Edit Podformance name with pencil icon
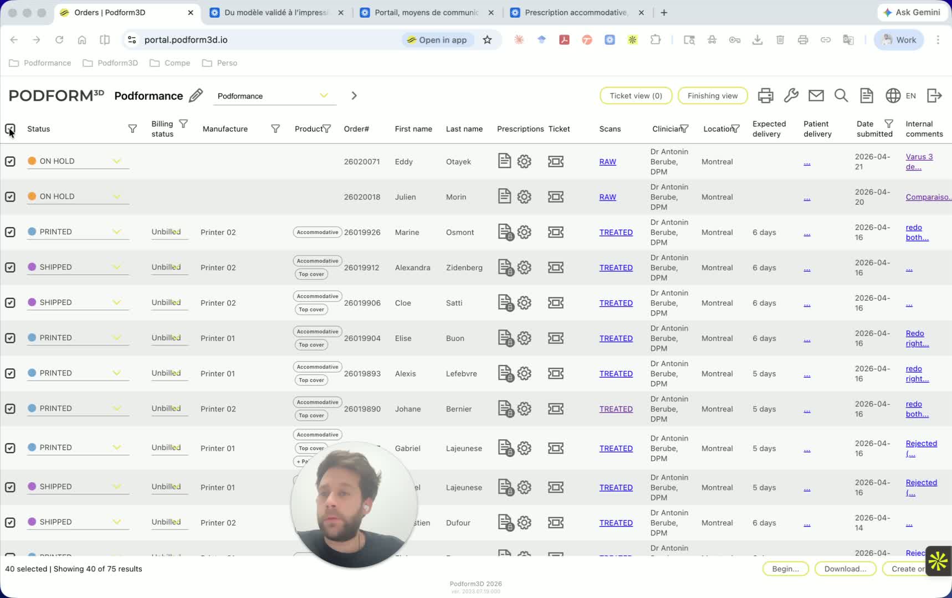This screenshot has width=952, height=598. pos(196,96)
